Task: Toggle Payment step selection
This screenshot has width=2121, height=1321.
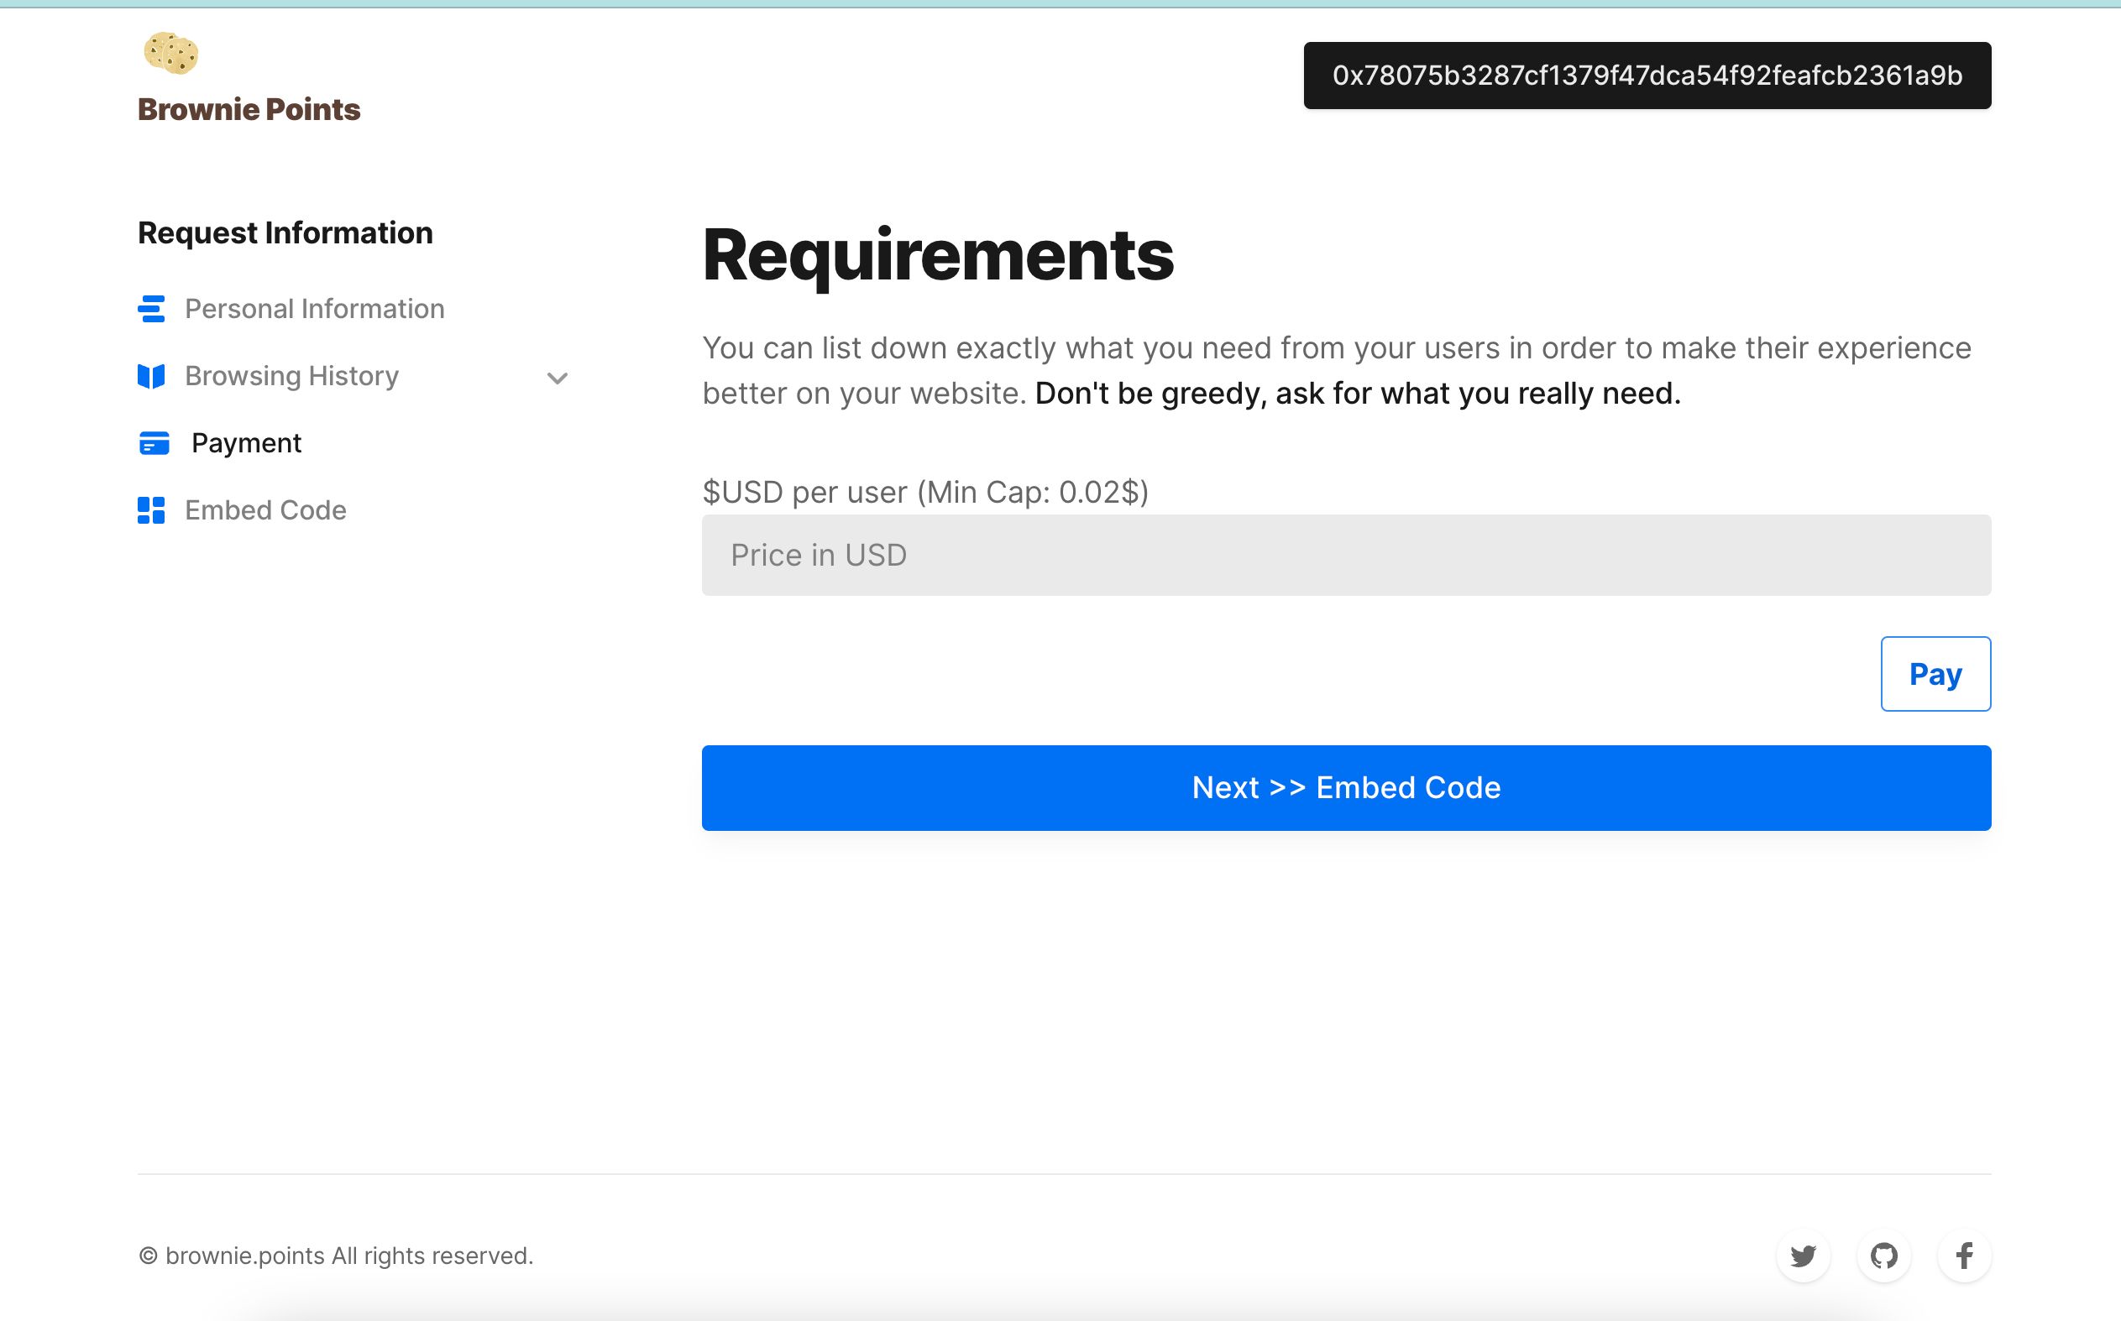Action: [245, 443]
